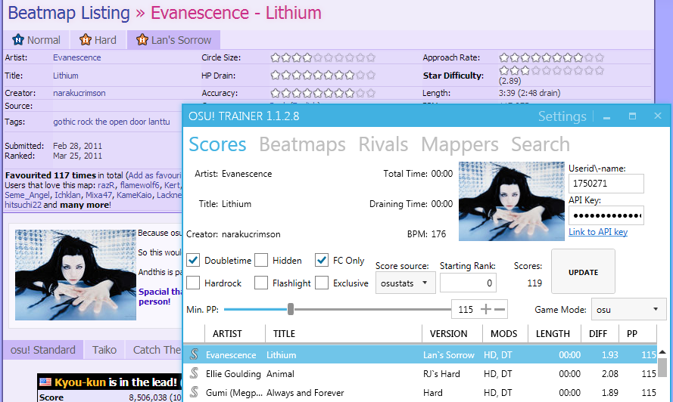Click the Lithium title link on beatmap page

pyautogui.click(x=66, y=76)
